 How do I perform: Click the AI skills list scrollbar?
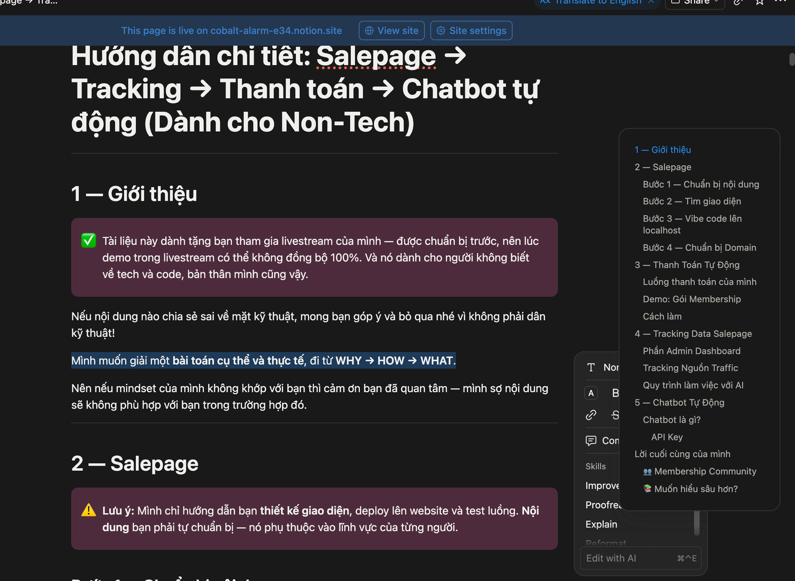point(697,523)
